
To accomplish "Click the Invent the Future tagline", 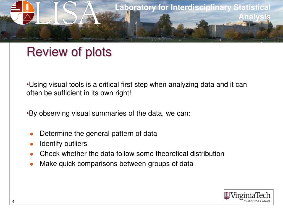I will pos(257,201).
